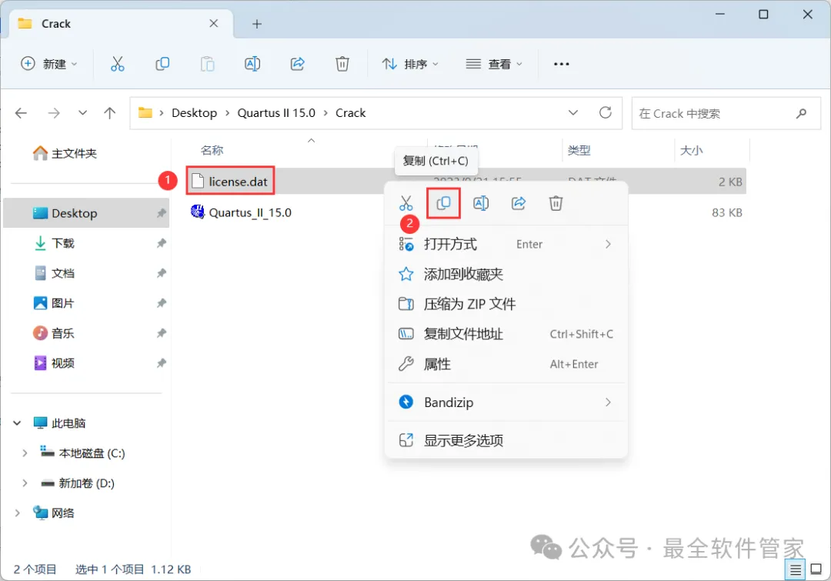Image resolution: width=831 pixels, height=581 pixels.
Task: Click the toolbar Rename icon
Action: click(252, 64)
